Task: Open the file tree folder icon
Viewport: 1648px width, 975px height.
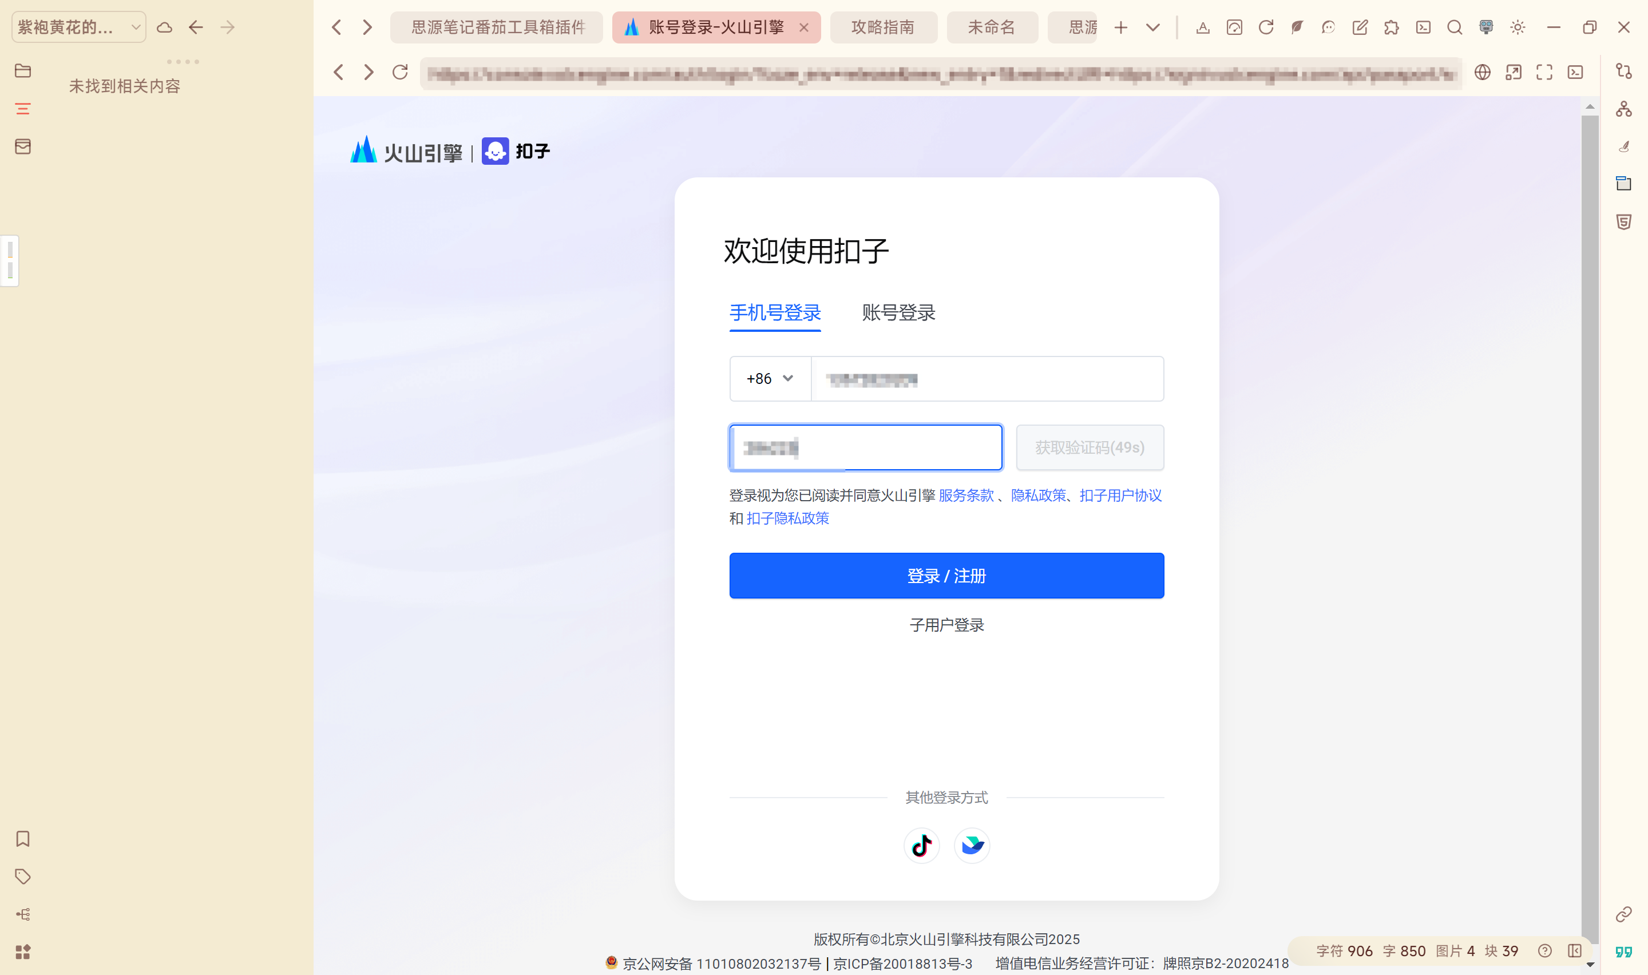Action: coord(23,70)
